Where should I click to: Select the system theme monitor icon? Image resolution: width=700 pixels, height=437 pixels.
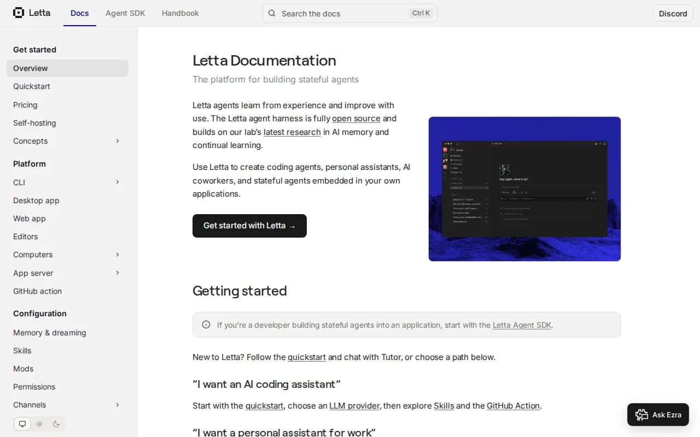pos(22,424)
